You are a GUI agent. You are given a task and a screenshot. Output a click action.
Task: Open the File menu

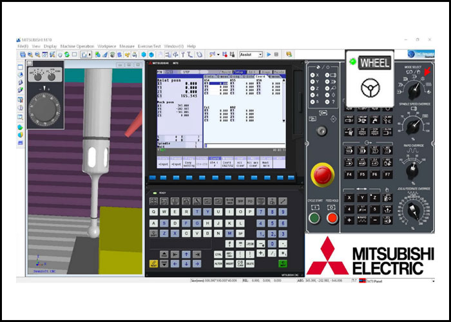click(x=23, y=46)
